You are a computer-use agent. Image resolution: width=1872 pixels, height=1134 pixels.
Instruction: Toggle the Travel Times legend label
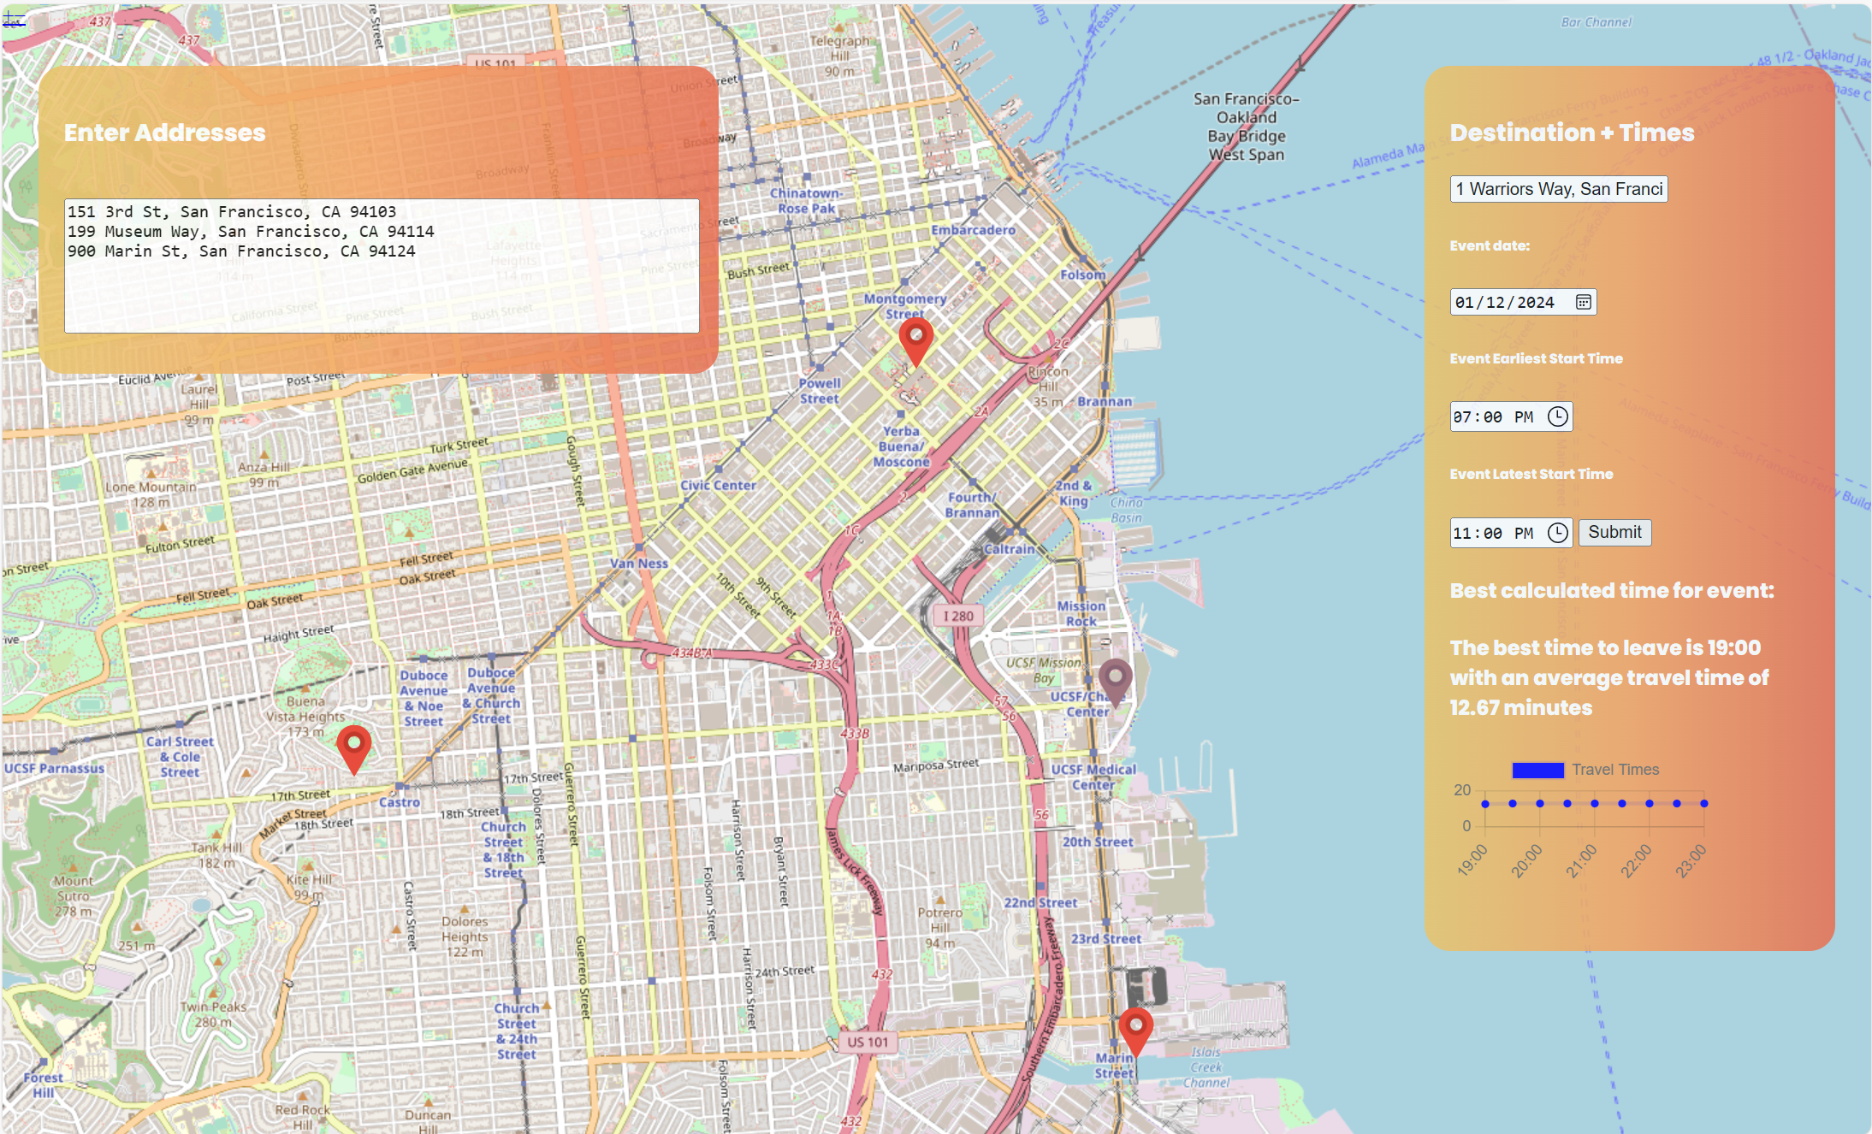point(1615,770)
